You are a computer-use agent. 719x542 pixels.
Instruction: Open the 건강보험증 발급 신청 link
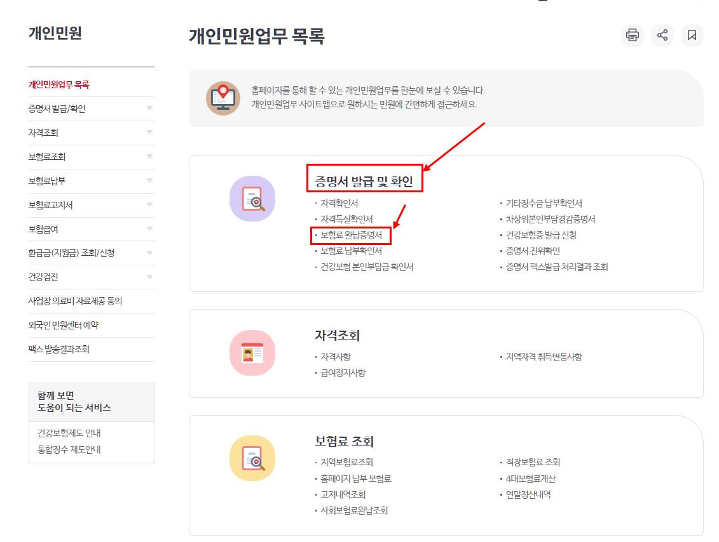[x=540, y=235]
